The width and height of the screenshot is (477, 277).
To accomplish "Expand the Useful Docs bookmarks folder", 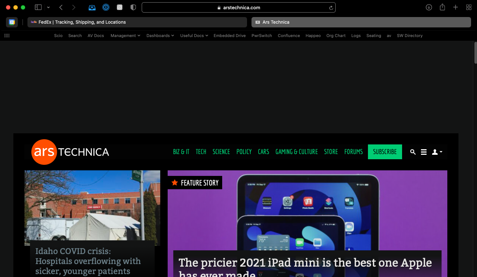I will (x=194, y=36).
